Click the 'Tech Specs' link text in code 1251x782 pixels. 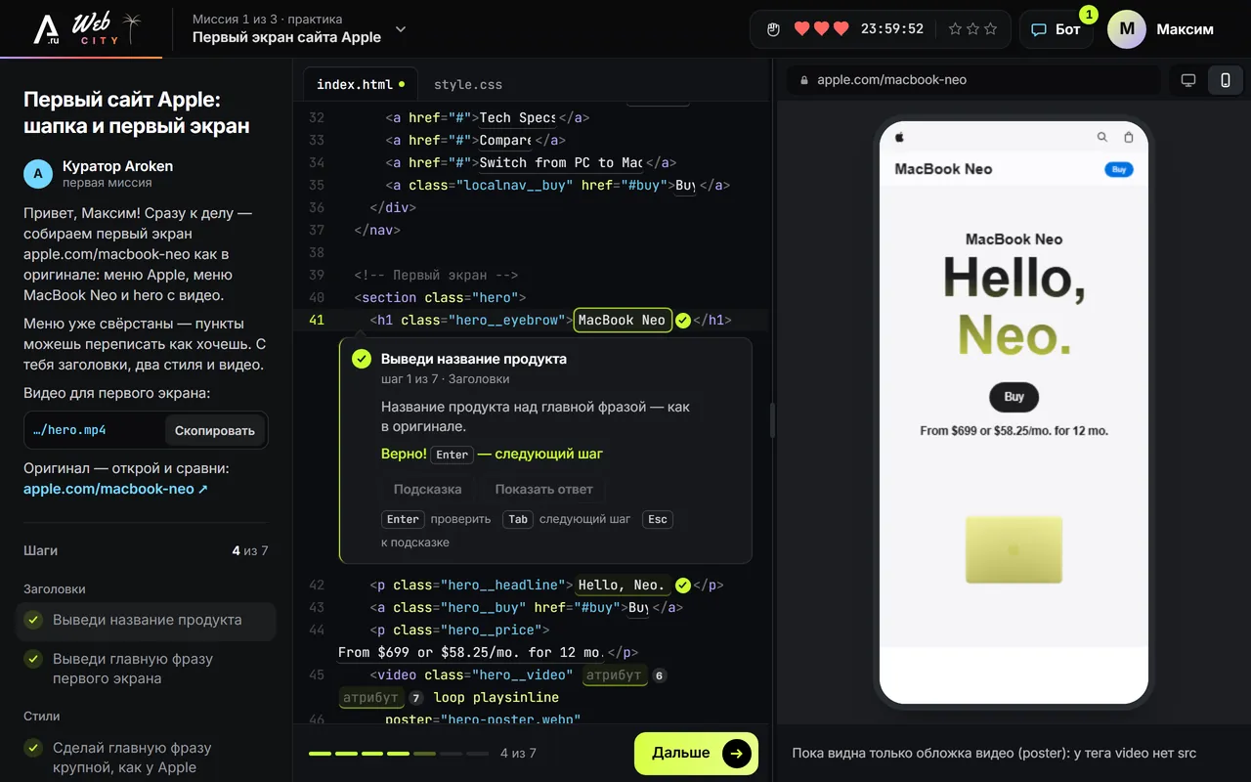click(x=517, y=117)
